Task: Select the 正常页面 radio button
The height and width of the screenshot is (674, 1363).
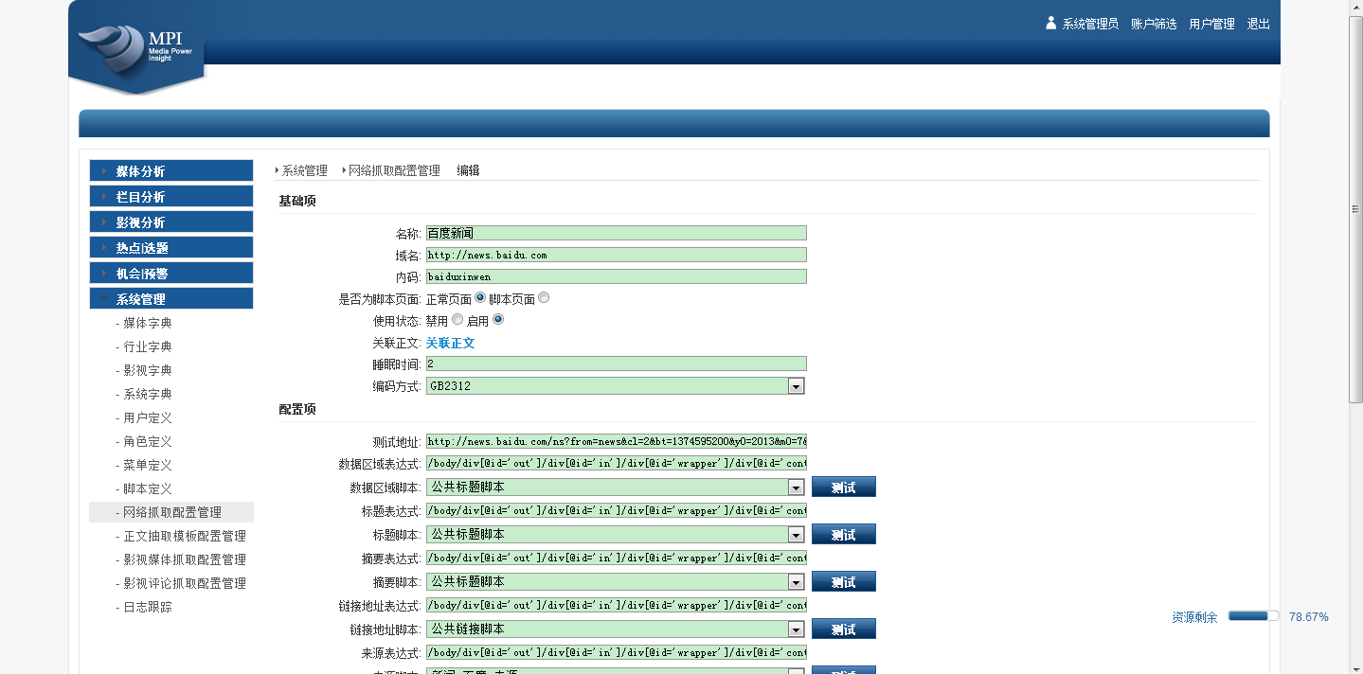Action: [x=480, y=298]
